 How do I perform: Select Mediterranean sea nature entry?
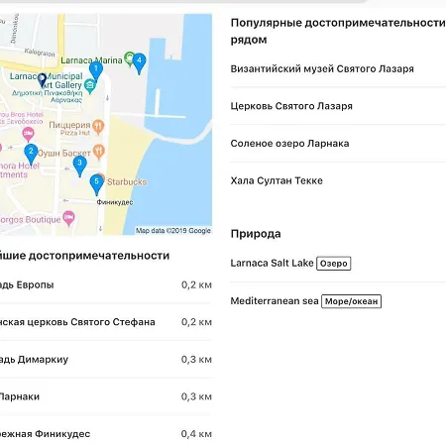pos(275,301)
